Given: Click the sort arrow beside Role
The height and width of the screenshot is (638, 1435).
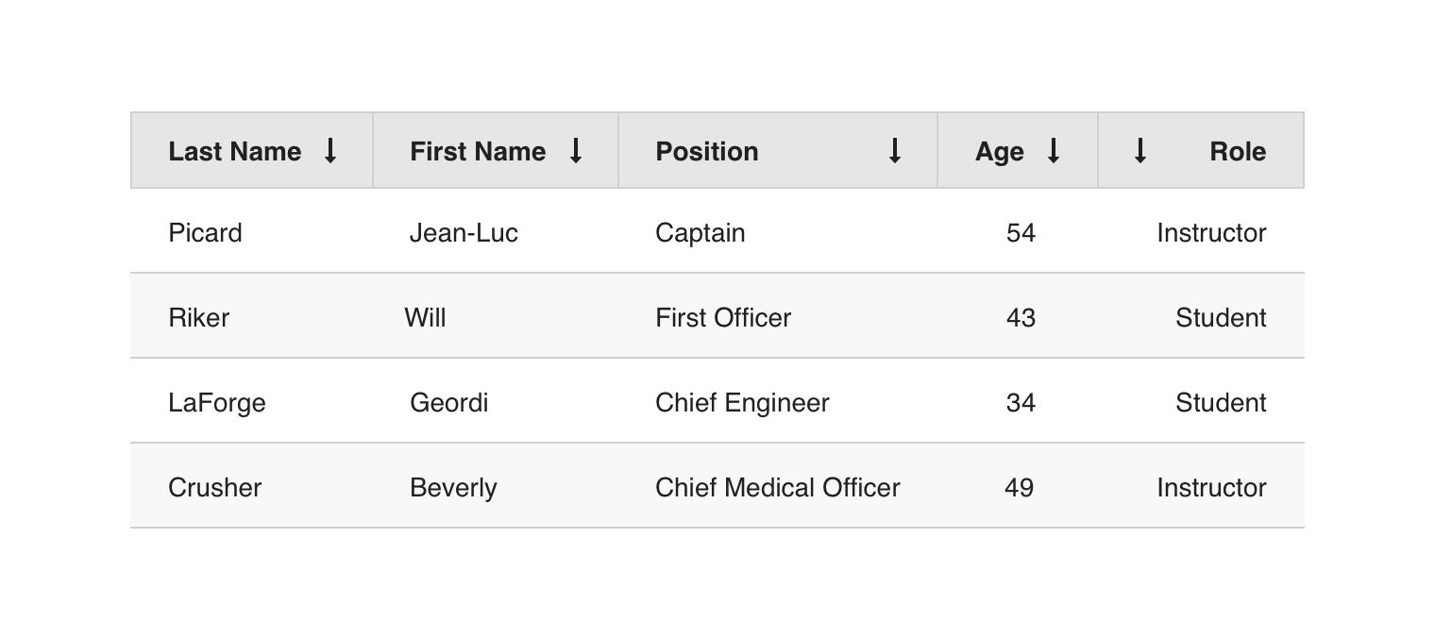Looking at the screenshot, I should [x=1140, y=151].
